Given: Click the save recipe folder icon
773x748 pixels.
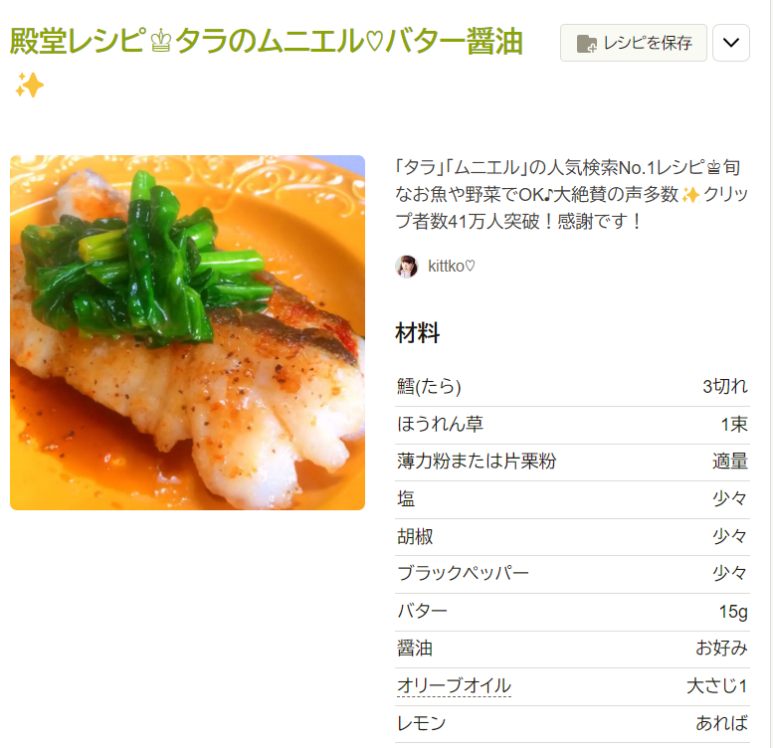Looking at the screenshot, I should tap(586, 44).
